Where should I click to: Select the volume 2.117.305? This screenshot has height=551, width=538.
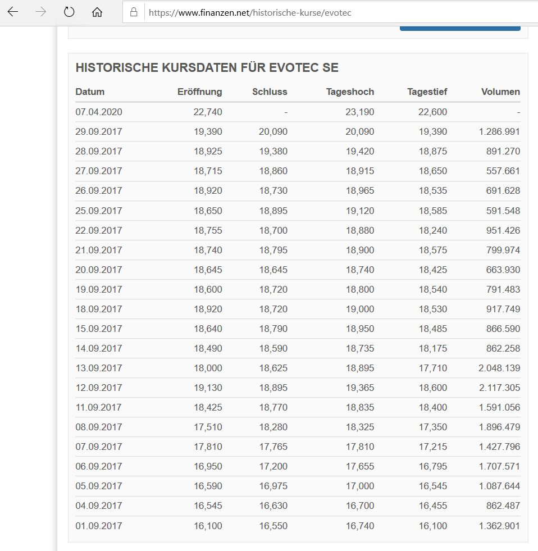click(x=499, y=388)
